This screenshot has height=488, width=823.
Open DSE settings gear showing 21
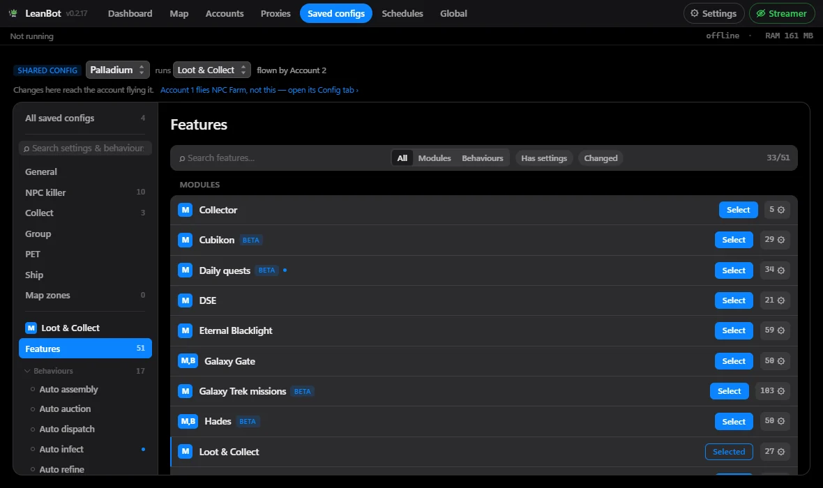[775, 300]
